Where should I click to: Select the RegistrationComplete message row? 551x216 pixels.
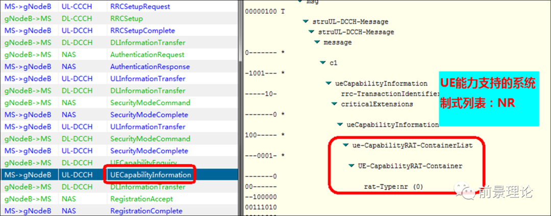click(x=145, y=211)
